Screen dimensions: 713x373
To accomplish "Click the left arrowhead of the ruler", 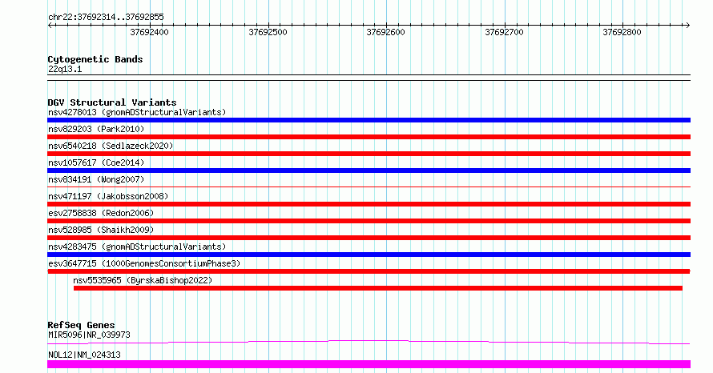I will (50, 26).
